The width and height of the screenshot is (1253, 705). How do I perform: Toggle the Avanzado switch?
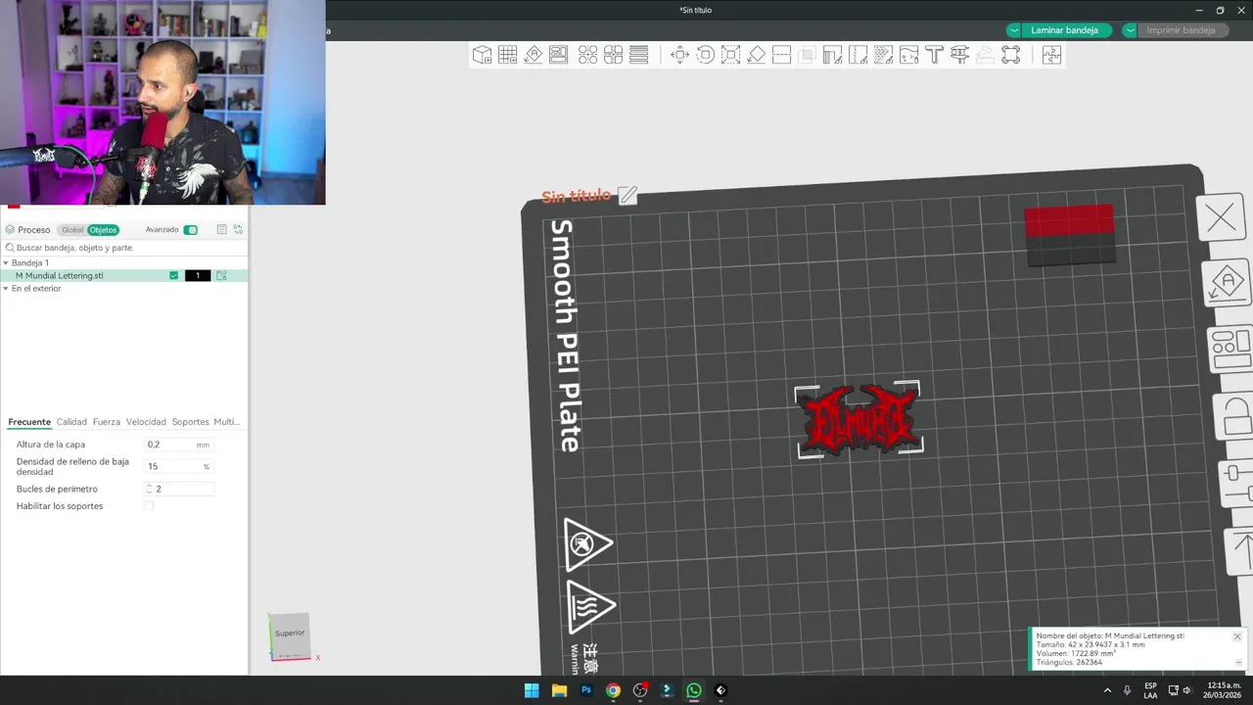pos(191,230)
